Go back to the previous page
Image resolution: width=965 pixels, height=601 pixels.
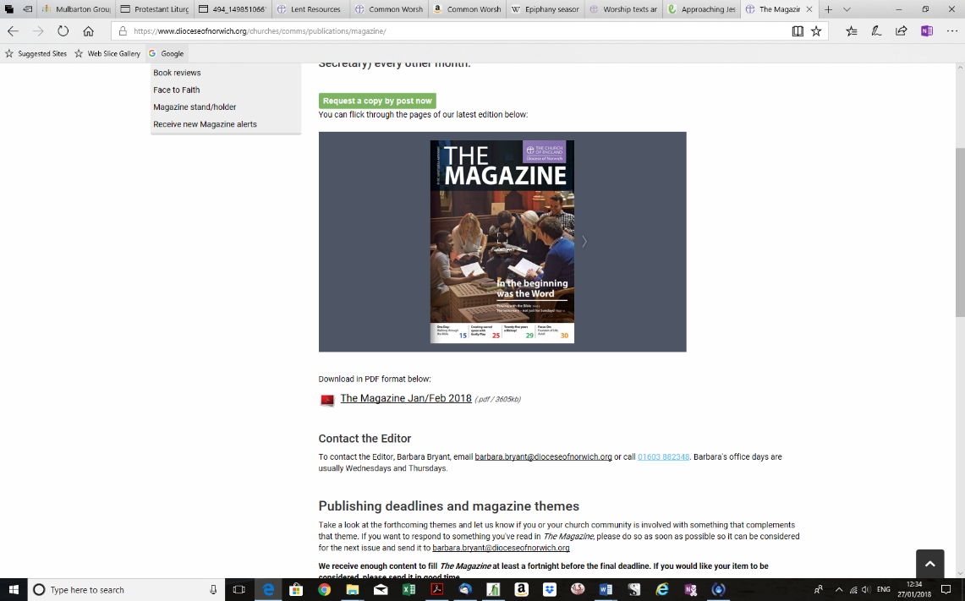[x=13, y=31]
